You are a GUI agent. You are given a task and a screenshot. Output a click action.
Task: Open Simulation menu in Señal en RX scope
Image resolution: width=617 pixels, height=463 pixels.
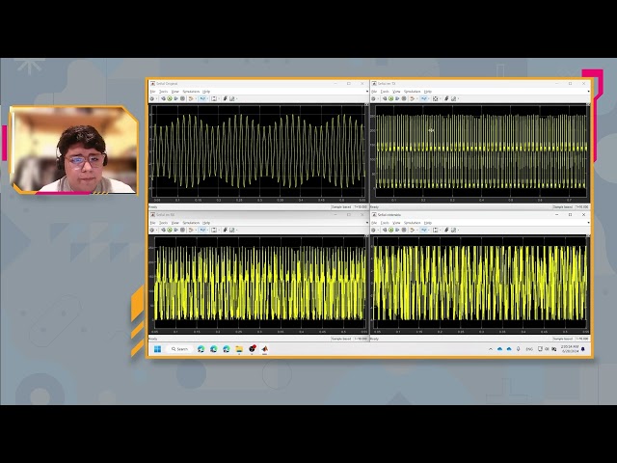[191, 223]
